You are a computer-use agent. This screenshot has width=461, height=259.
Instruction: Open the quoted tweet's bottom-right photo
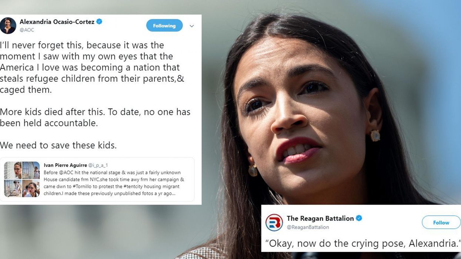31,188
